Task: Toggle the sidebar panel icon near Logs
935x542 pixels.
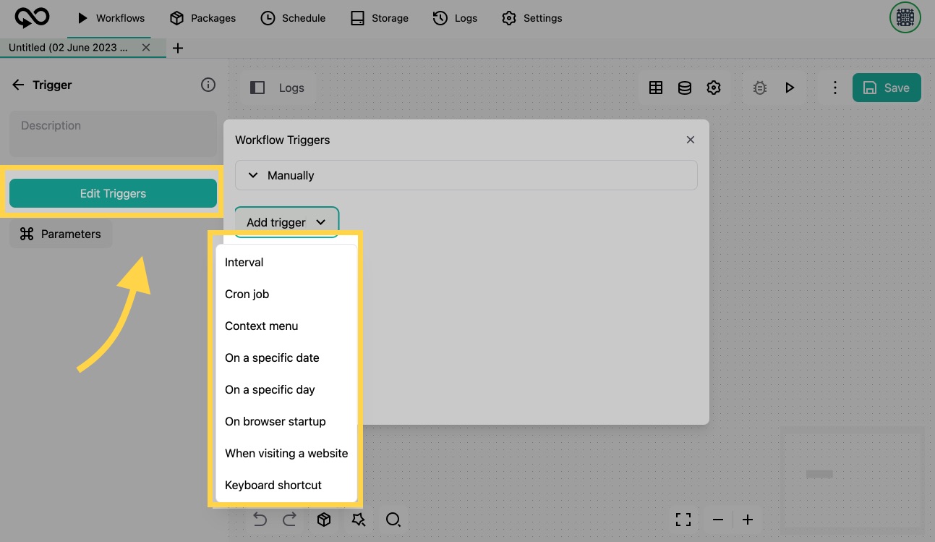Action: coord(257,88)
